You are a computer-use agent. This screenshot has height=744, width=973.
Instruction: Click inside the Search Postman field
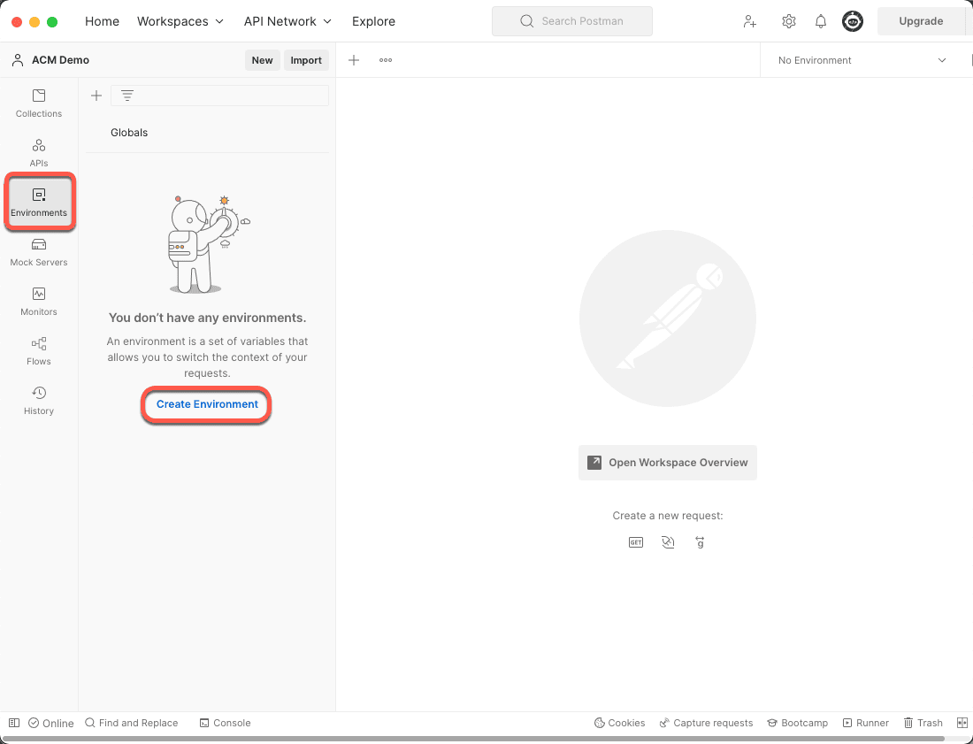pyautogui.click(x=571, y=20)
